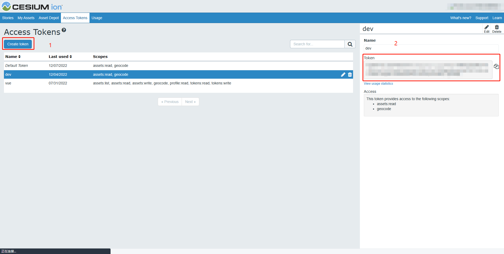This screenshot has height=254, width=504.
Task: Click the Scopes column header
Action: [x=100, y=57]
